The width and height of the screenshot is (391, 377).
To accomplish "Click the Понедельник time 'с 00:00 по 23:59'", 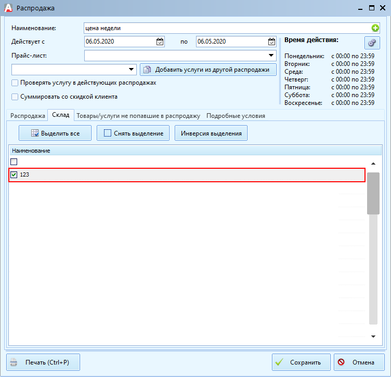I will [353, 56].
